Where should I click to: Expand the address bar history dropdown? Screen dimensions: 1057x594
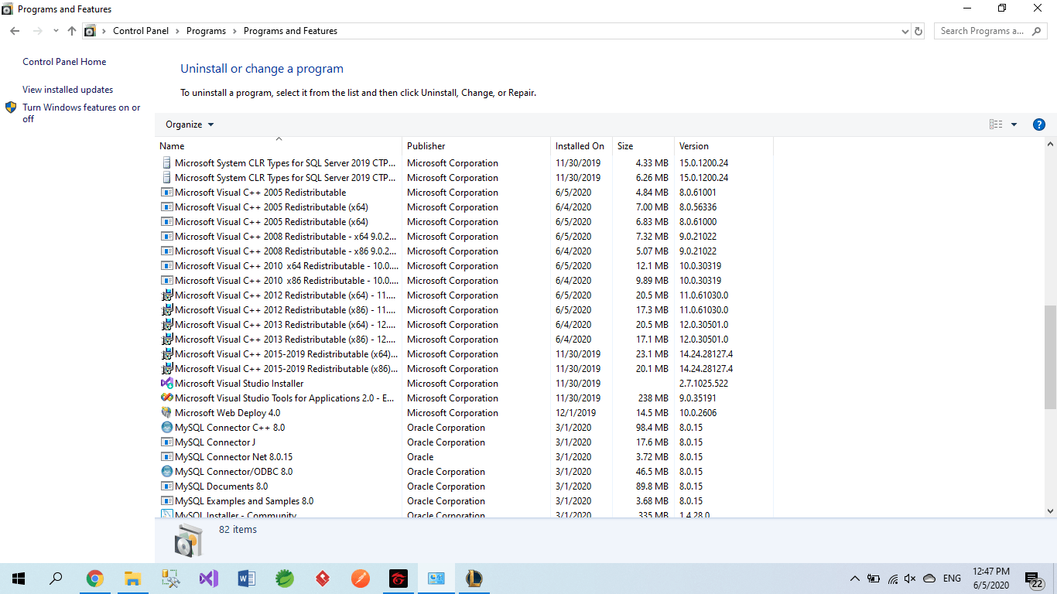coord(905,31)
